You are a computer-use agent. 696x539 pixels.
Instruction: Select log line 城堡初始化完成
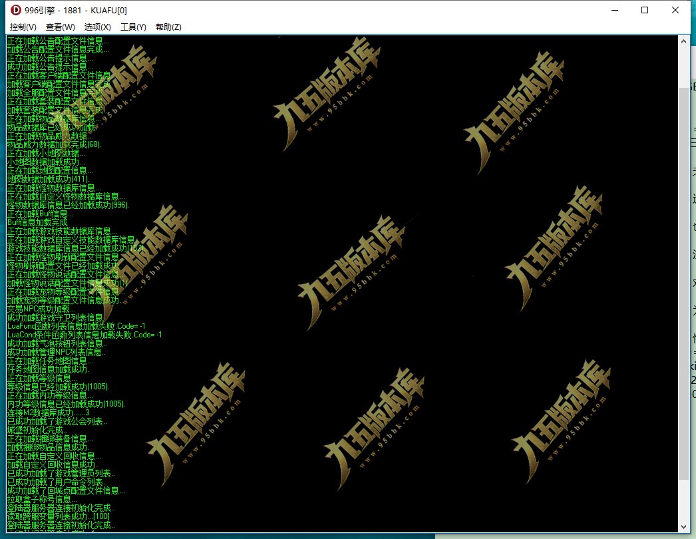[37, 431]
